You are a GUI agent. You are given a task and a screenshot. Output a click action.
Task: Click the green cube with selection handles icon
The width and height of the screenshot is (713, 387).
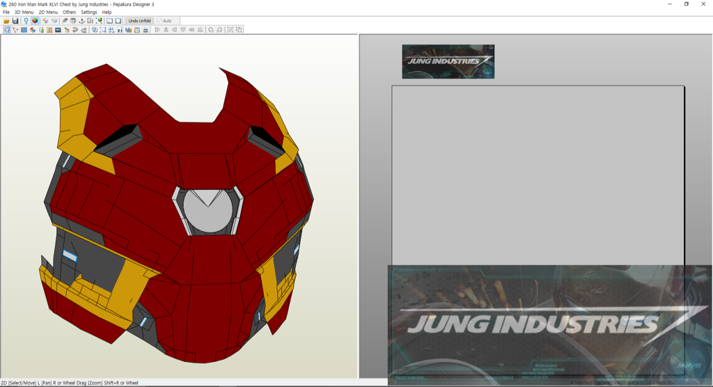tap(99, 21)
